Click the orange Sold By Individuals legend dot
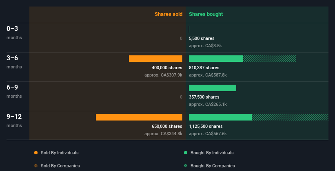 (x=36, y=153)
